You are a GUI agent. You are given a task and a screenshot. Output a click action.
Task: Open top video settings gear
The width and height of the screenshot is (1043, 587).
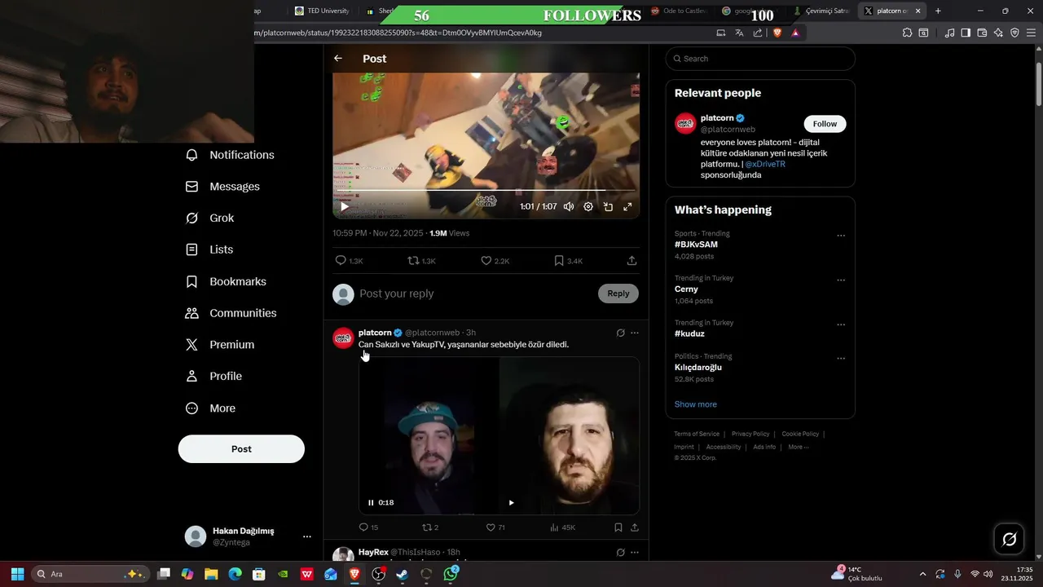(x=588, y=207)
